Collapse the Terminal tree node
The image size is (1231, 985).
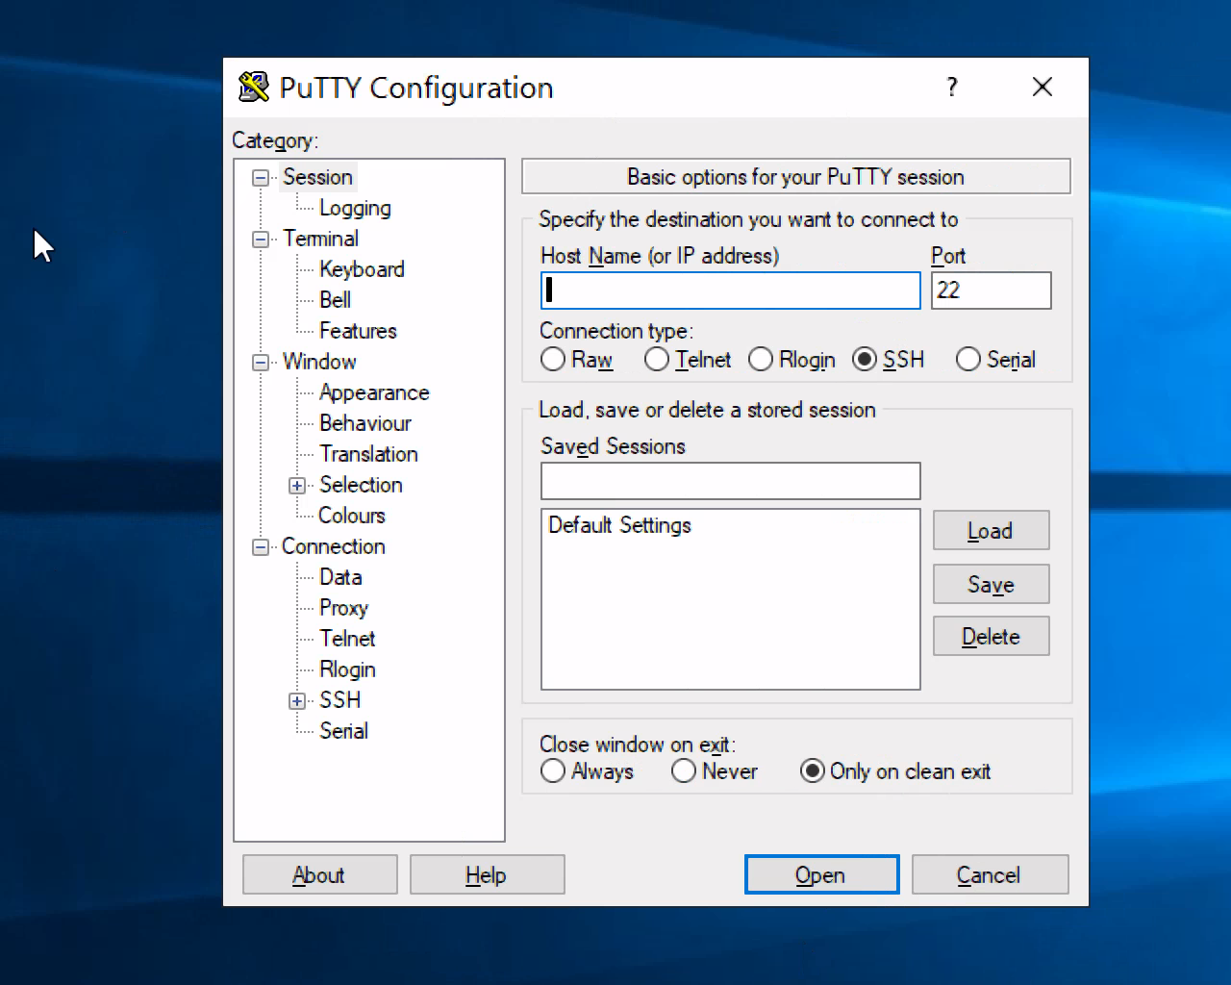[x=261, y=240]
